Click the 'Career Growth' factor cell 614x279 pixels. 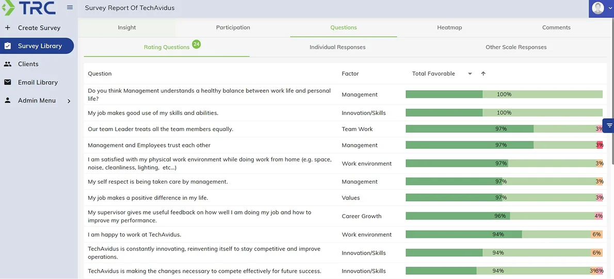361,216
